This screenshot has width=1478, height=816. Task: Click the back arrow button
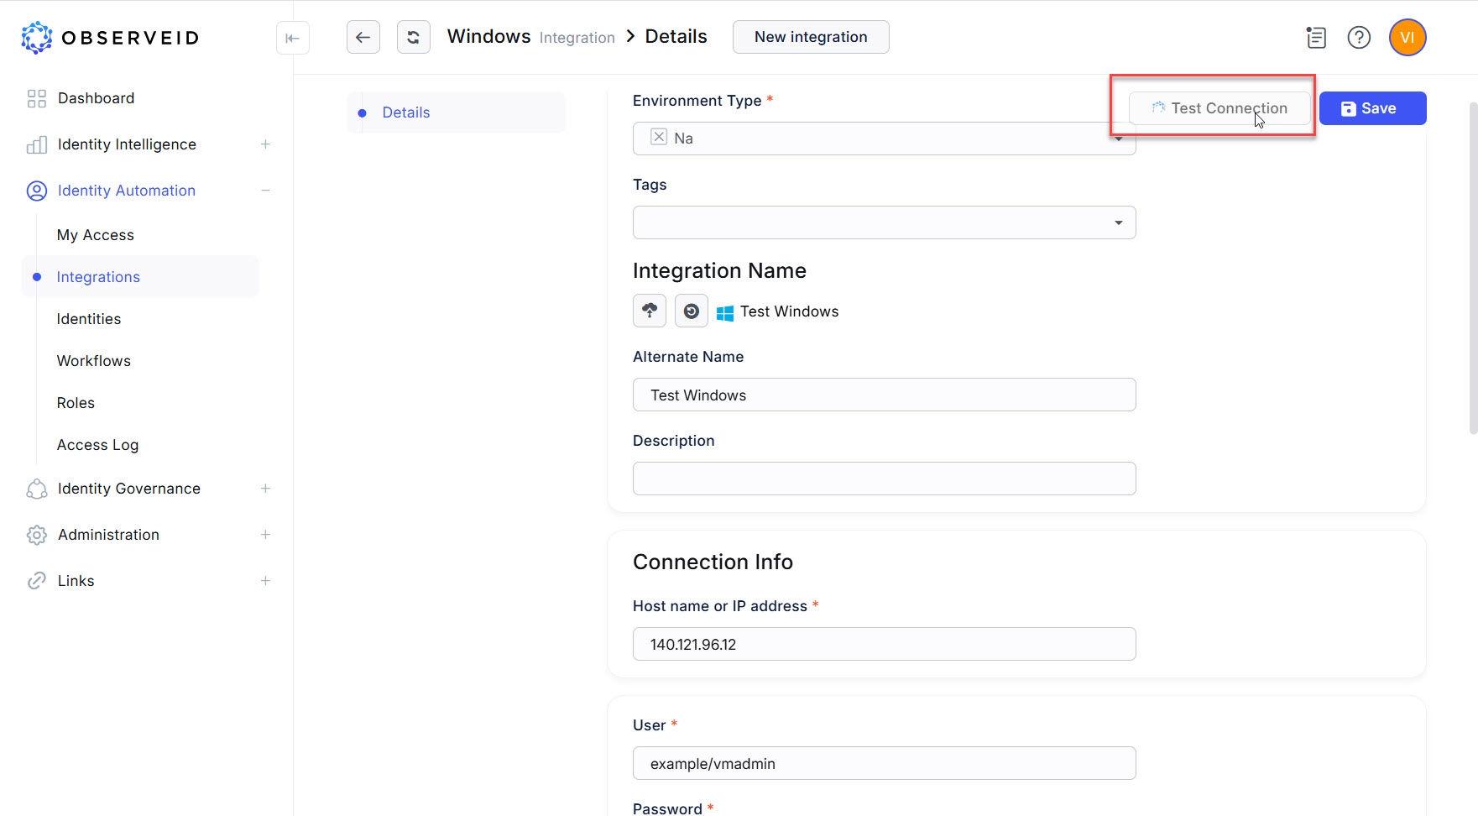click(363, 37)
